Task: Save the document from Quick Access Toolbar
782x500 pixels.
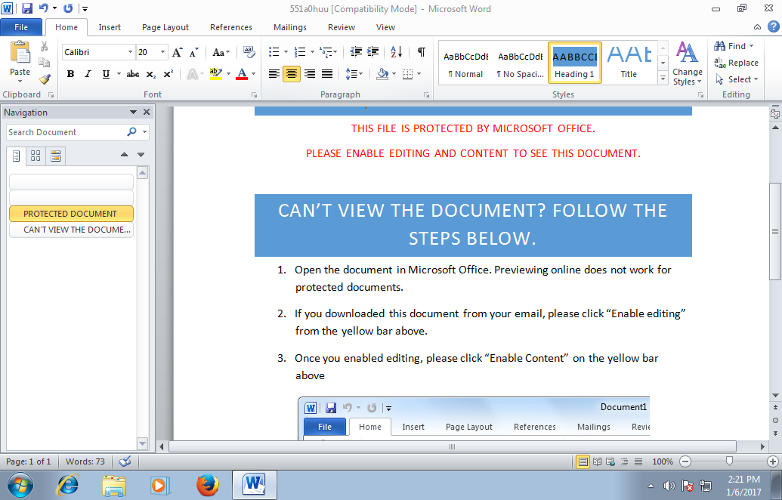Action: click(x=27, y=8)
